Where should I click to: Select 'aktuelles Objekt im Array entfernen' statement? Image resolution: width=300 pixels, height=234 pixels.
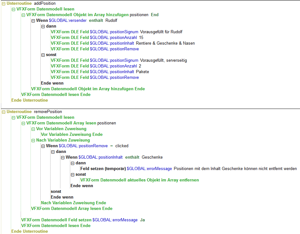tap(140, 180)
